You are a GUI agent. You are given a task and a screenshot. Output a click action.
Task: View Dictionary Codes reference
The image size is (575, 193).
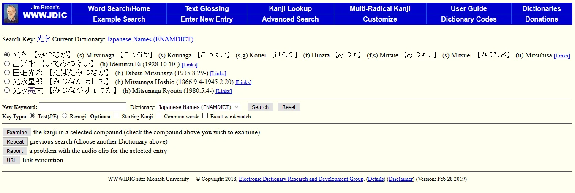coord(469,19)
